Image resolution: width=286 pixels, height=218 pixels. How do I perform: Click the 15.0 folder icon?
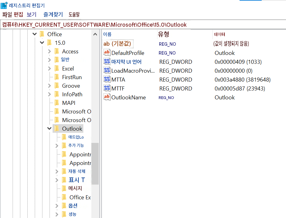[x=49, y=43]
